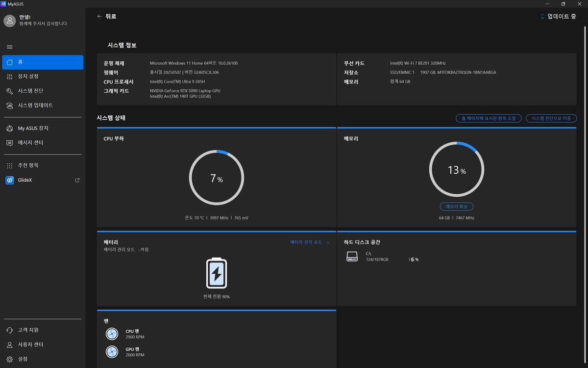The height and width of the screenshot is (368, 588).
Task: Click the 베터리 관리 모드 : 켜짐 status
Action: tap(126, 250)
